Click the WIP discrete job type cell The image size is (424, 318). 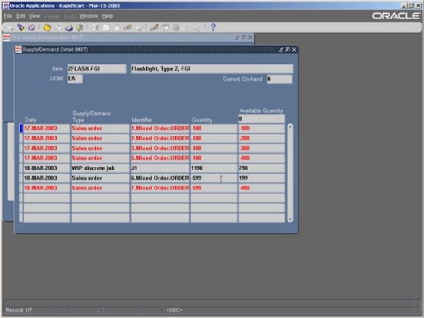click(100, 168)
